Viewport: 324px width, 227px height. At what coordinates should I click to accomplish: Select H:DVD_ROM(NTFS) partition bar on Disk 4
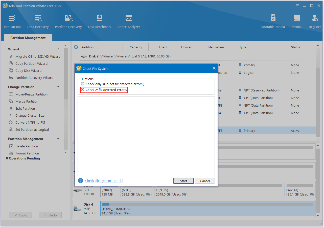[208, 209]
